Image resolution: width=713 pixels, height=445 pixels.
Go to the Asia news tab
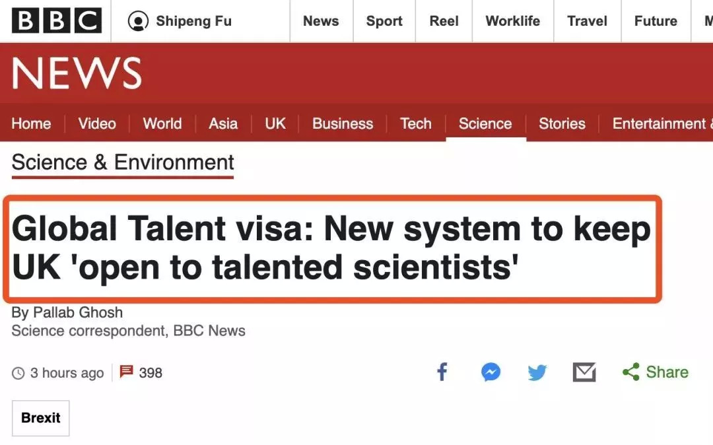tap(223, 123)
